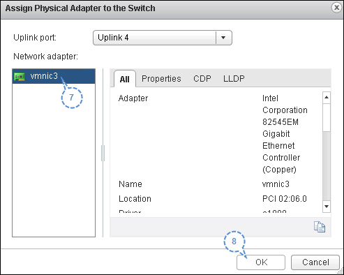The image size is (344, 275).
Task: Select vmnic3 in the network adapter list
Action: (x=54, y=76)
